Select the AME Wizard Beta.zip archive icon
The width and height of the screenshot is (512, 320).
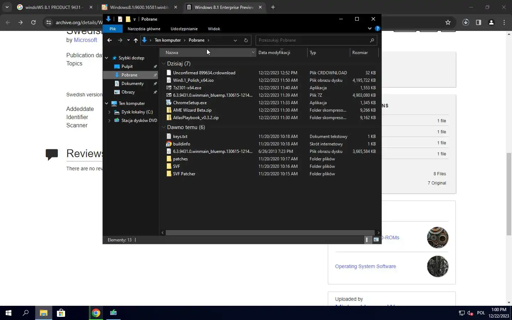click(x=169, y=110)
